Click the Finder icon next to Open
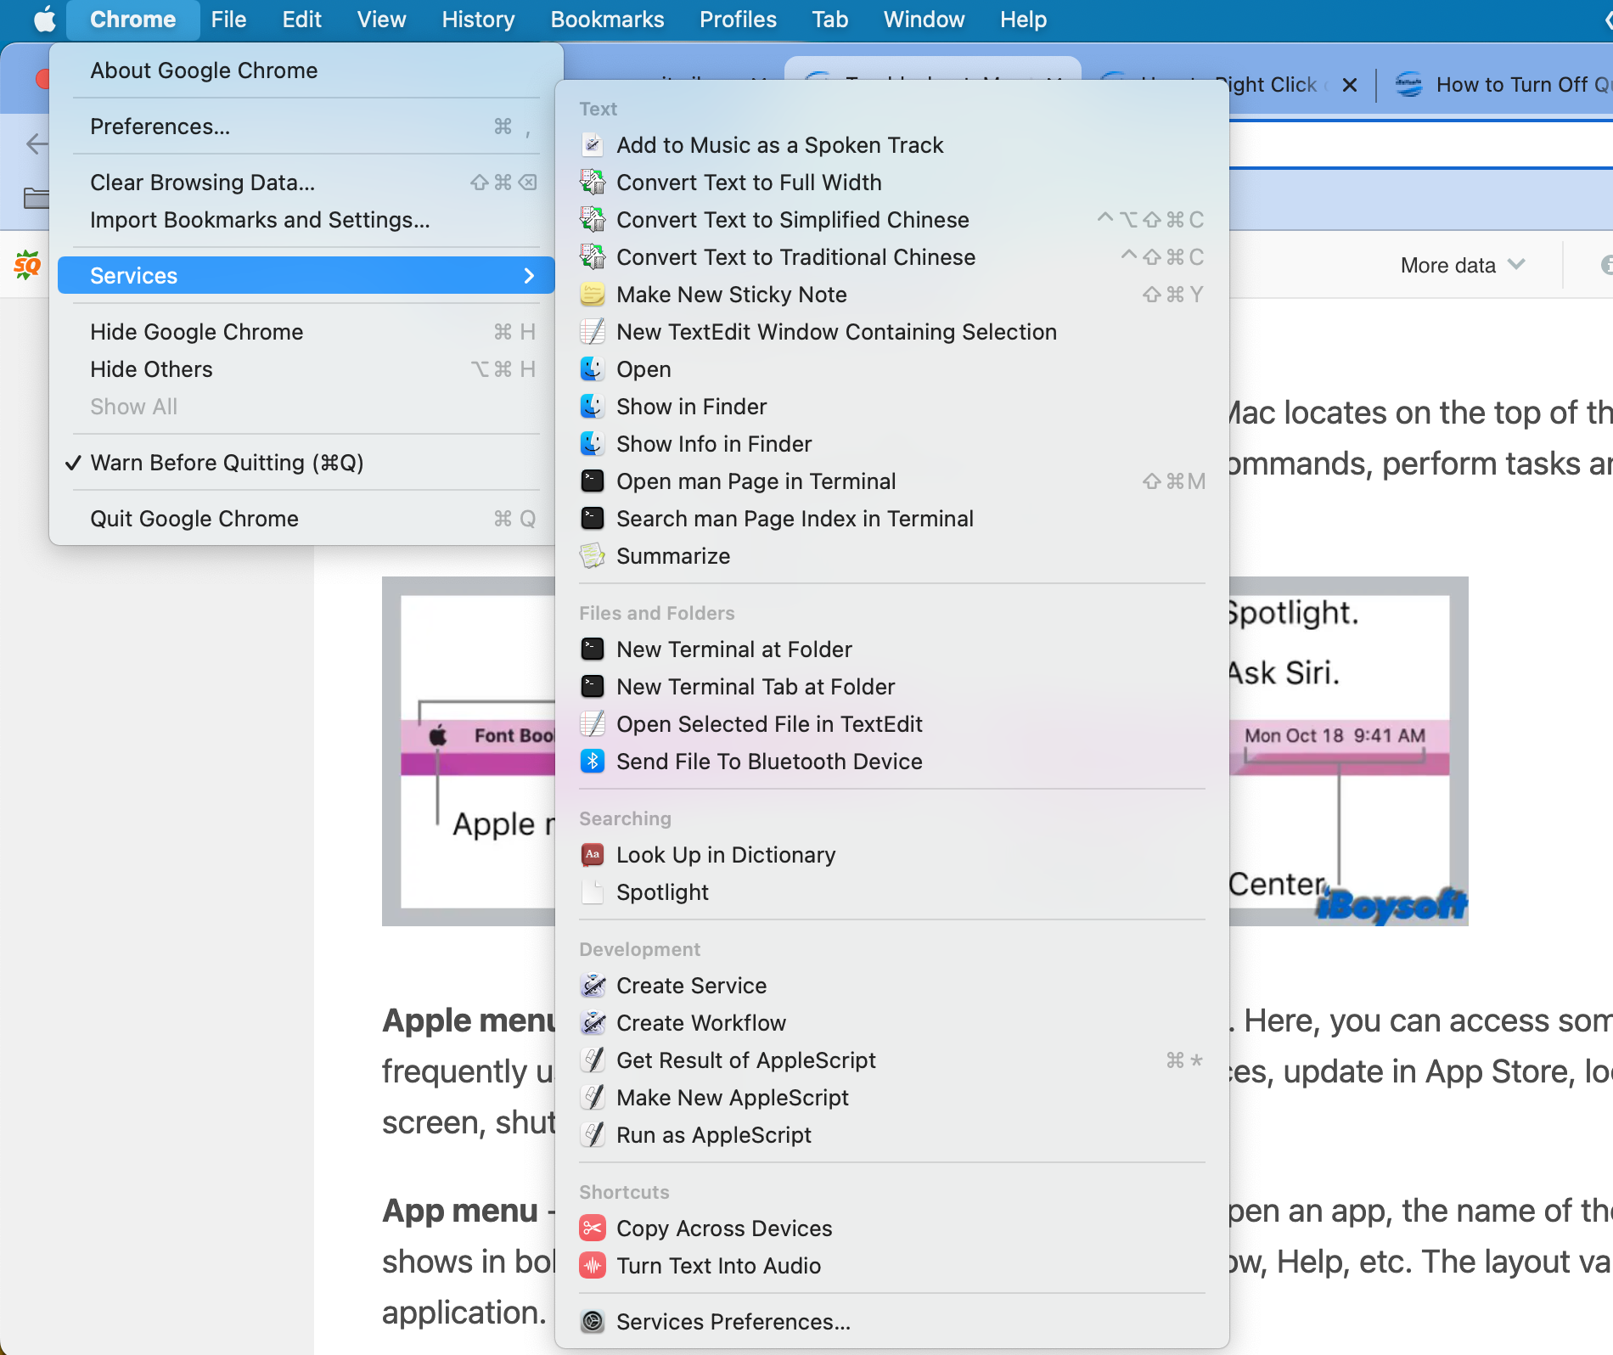Viewport: 1613px width, 1355px height. tap(592, 369)
